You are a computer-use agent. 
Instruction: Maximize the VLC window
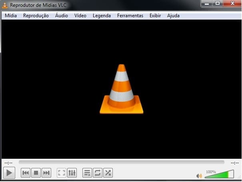tap(218, 3)
